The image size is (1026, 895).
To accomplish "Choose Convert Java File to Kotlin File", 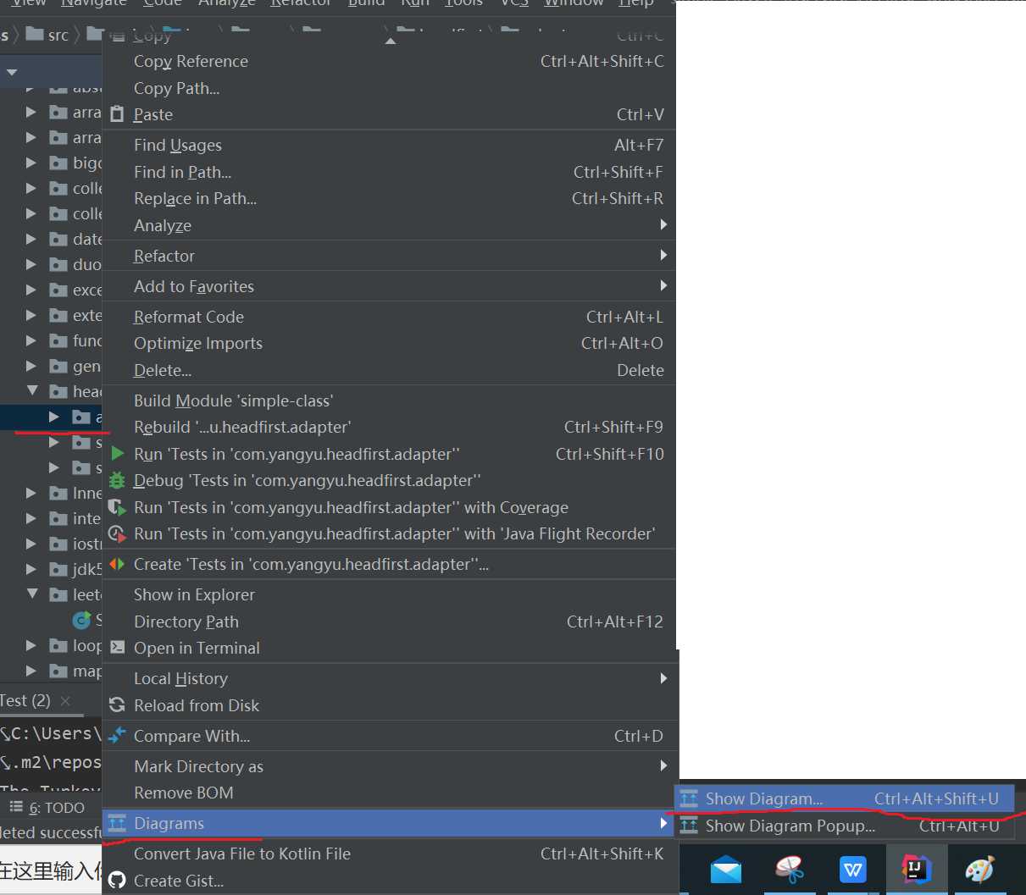I will [x=389, y=854].
